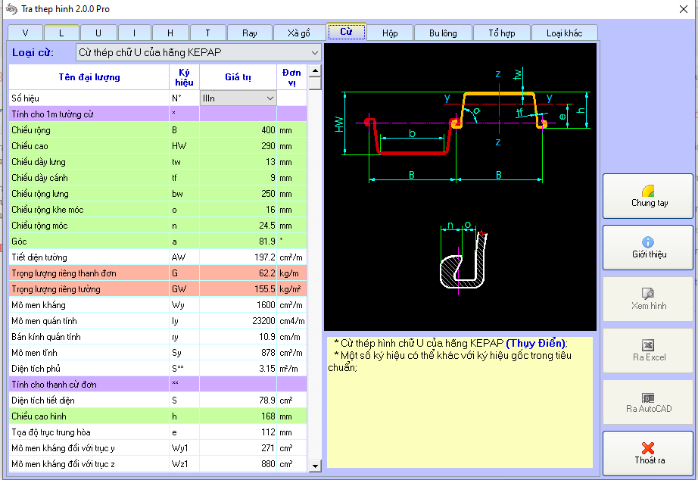Open the Số hiệu IIIn dropdown
Screen dimensions: 698x480
238,98
